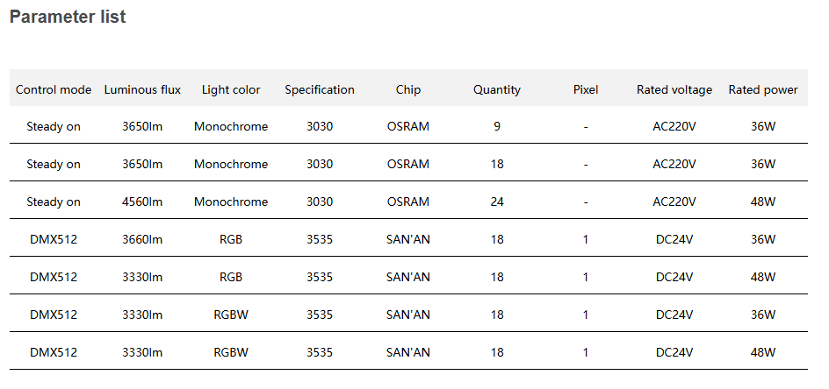Select the Rated voltage column header
This screenshot has height=389, width=829.
pos(674,89)
